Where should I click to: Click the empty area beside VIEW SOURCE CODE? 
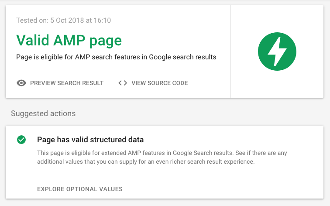click(x=208, y=83)
